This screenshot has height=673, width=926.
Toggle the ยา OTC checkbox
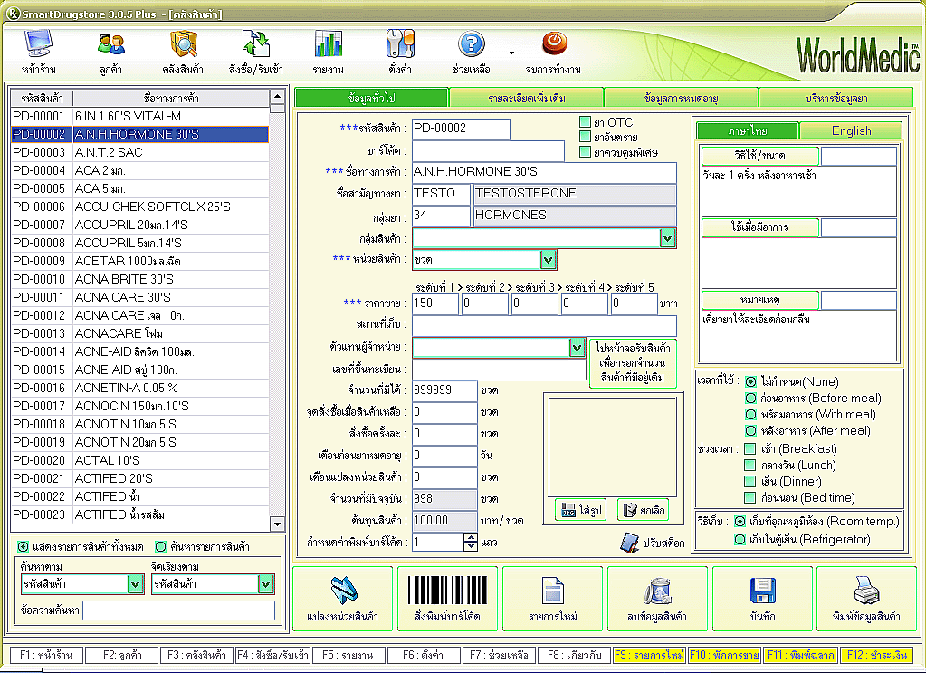586,122
